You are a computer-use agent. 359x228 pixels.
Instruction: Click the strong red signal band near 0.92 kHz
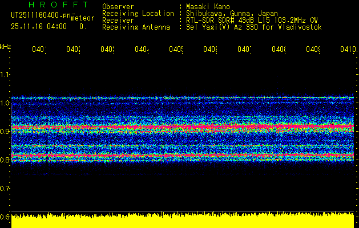point(183,127)
